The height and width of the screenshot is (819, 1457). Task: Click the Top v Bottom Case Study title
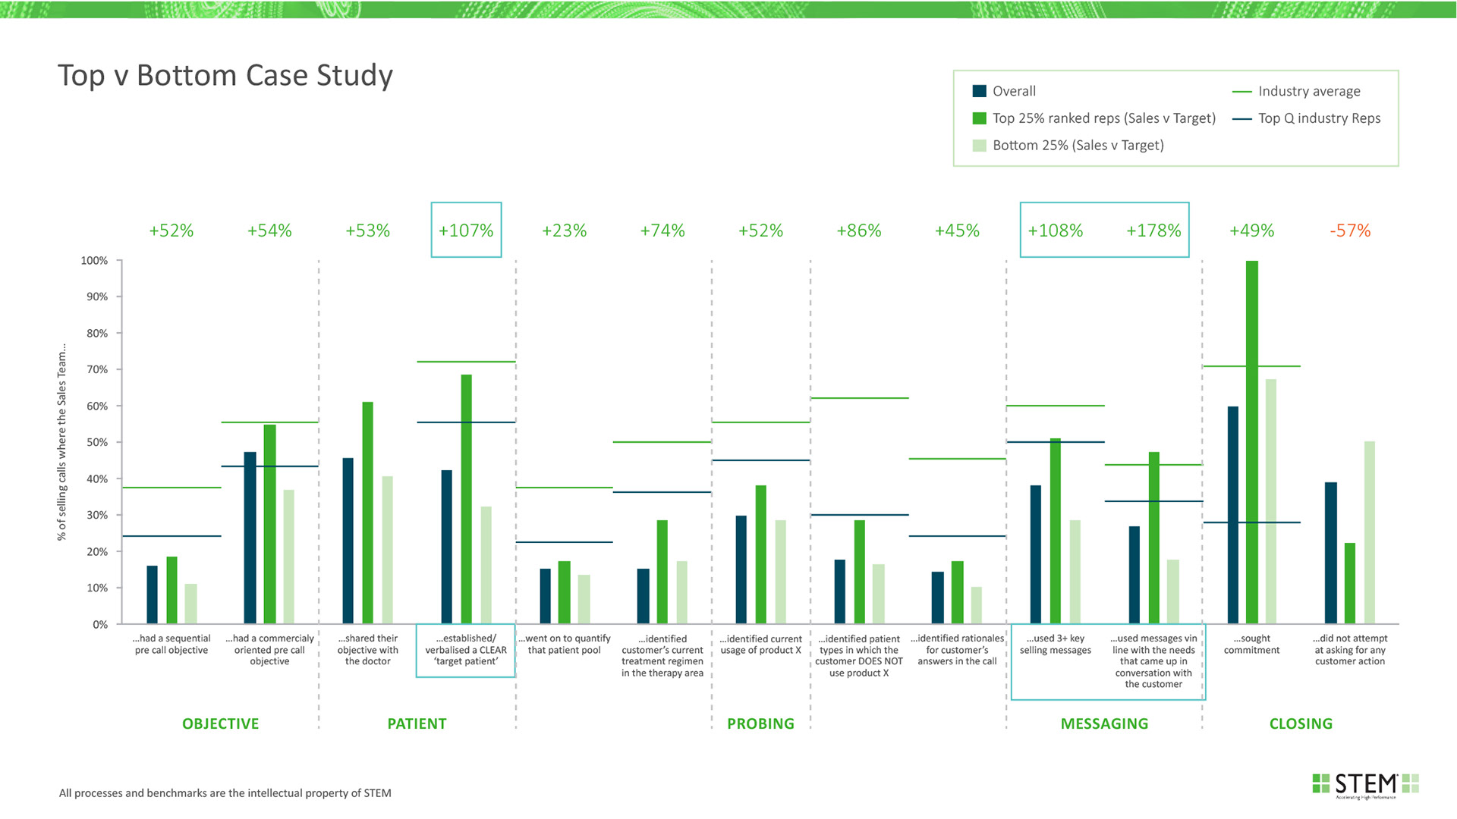point(225,75)
